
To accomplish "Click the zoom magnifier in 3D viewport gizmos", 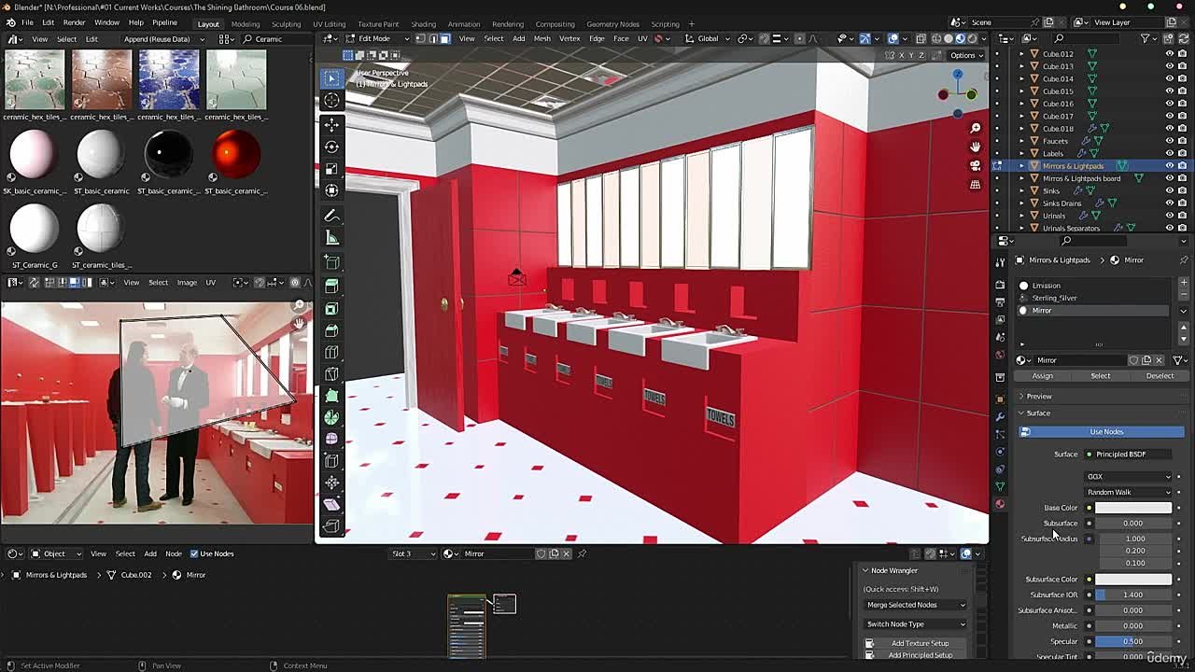I will pyautogui.click(x=975, y=128).
